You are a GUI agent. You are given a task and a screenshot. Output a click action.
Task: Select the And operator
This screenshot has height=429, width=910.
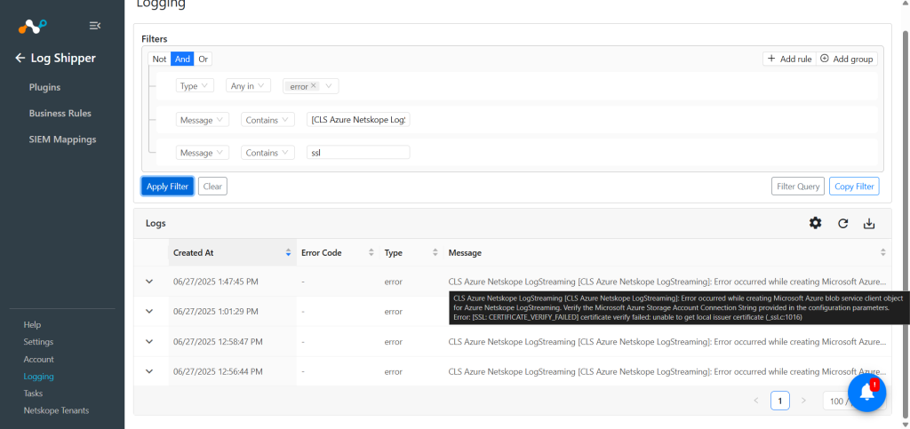tap(182, 60)
